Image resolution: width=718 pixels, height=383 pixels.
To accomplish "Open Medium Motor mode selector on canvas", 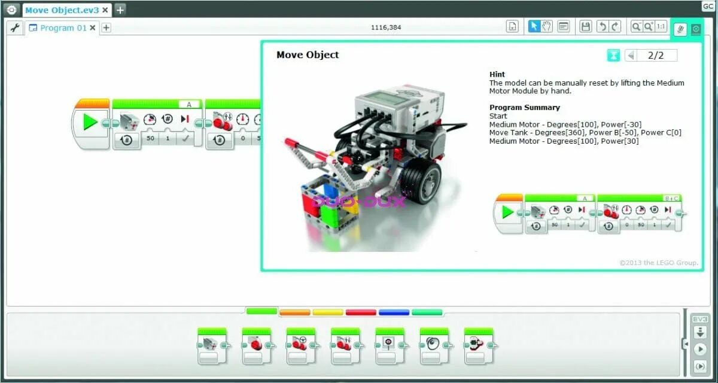I will [x=127, y=140].
